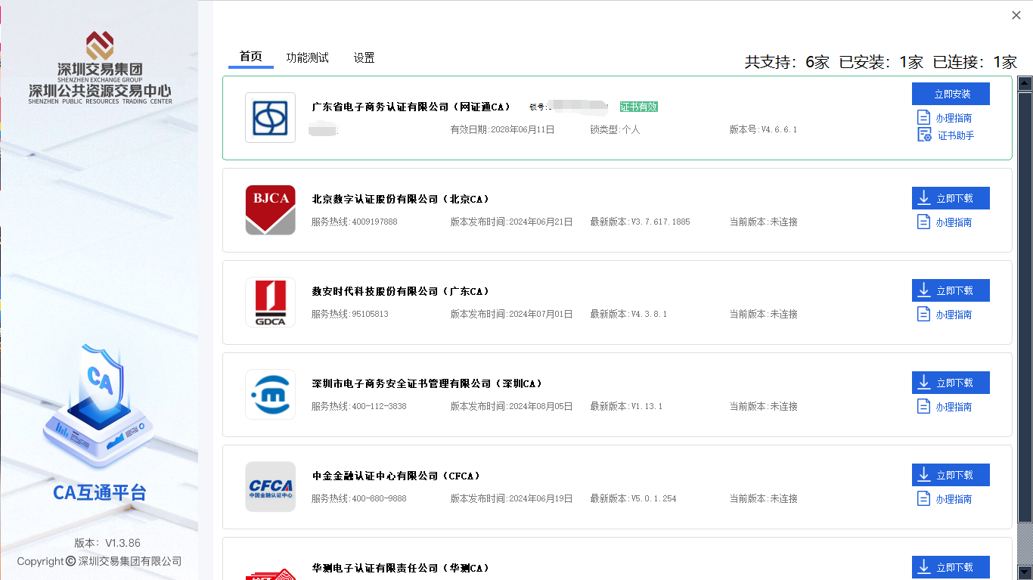The width and height of the screenshot is (1033, 580).
Task: Click the Shenzhen CA logo icon
Action: tap(270, 395)
